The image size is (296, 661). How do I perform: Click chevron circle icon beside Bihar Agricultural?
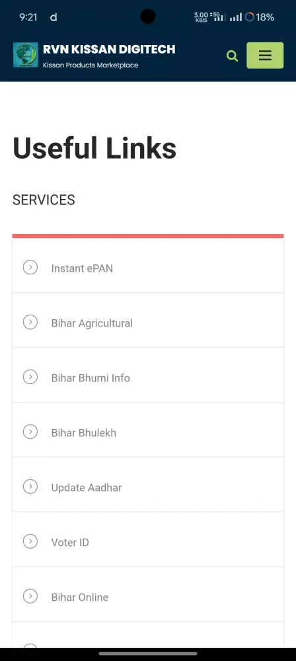click(30, 322)
